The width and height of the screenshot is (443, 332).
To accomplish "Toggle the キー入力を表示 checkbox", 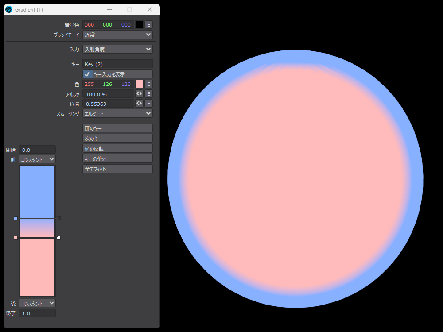I will [88, 74].
